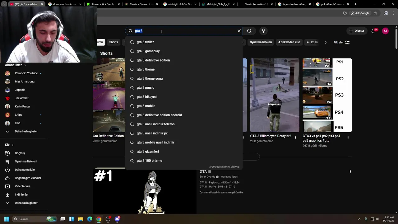398x224 pixels.
Task: Choose suggestion gta 3 gameplay
Action: pyautogui.click(x=184, y=51)
